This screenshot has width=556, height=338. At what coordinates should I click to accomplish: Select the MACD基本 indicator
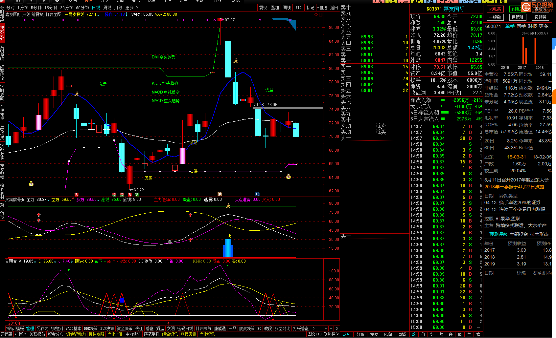coord(73,328)
